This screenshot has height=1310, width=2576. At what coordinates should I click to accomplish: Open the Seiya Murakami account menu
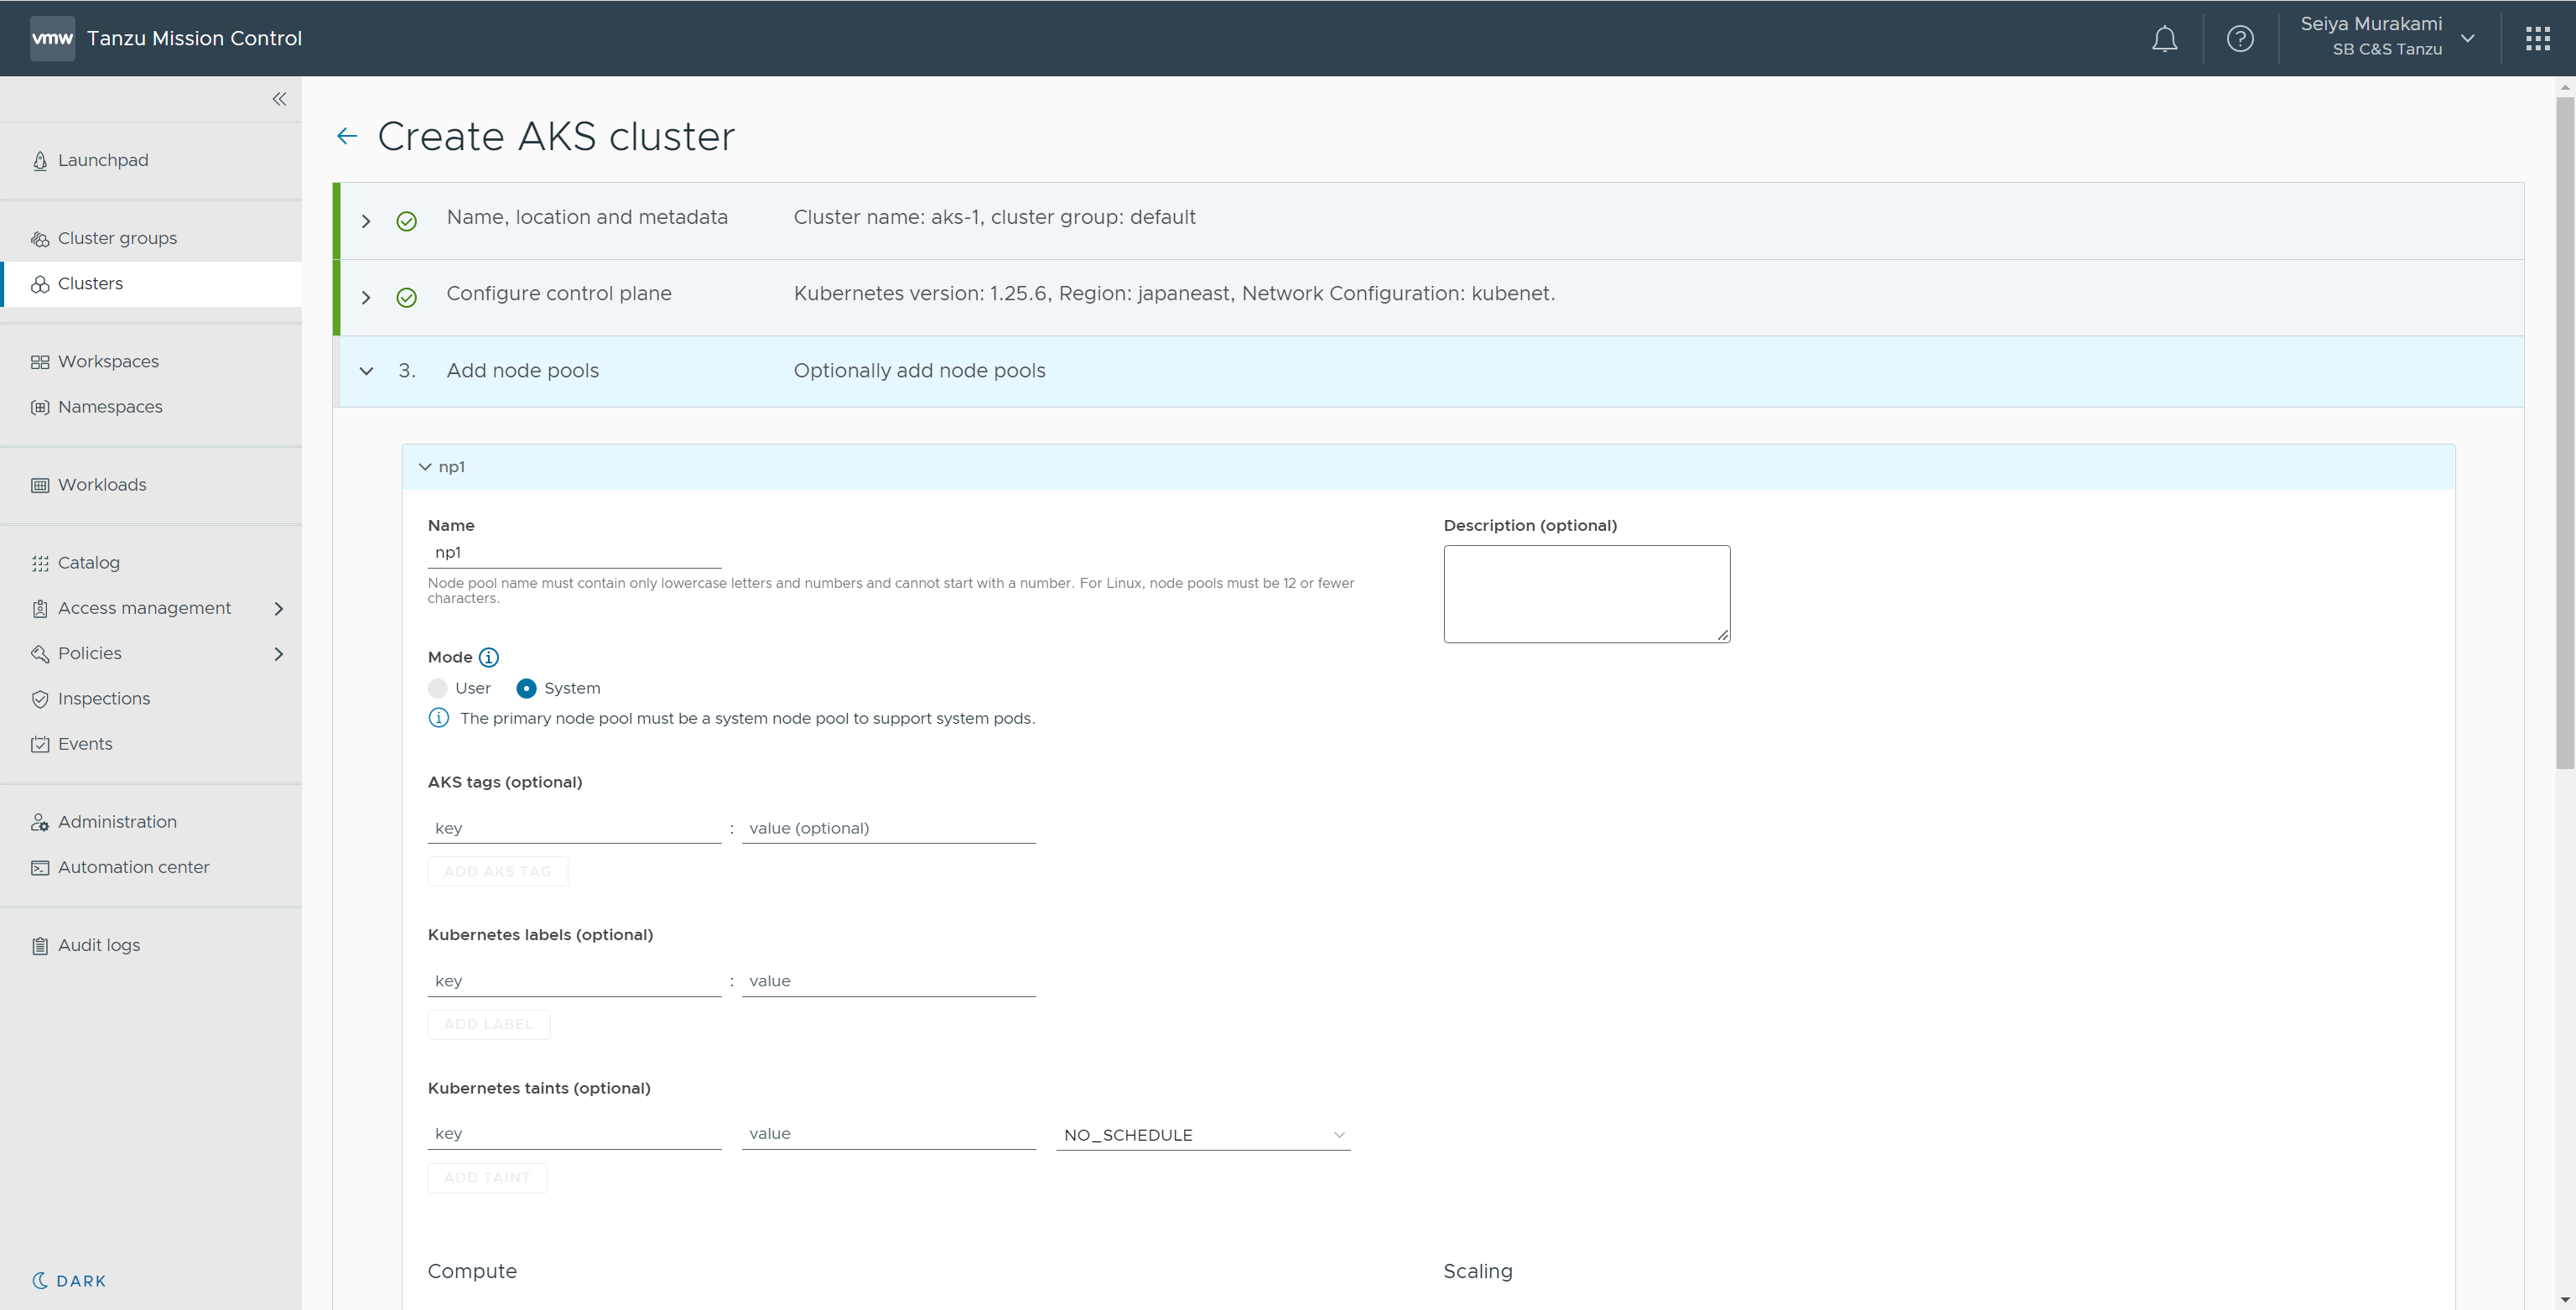click(x=2385, y=37)
